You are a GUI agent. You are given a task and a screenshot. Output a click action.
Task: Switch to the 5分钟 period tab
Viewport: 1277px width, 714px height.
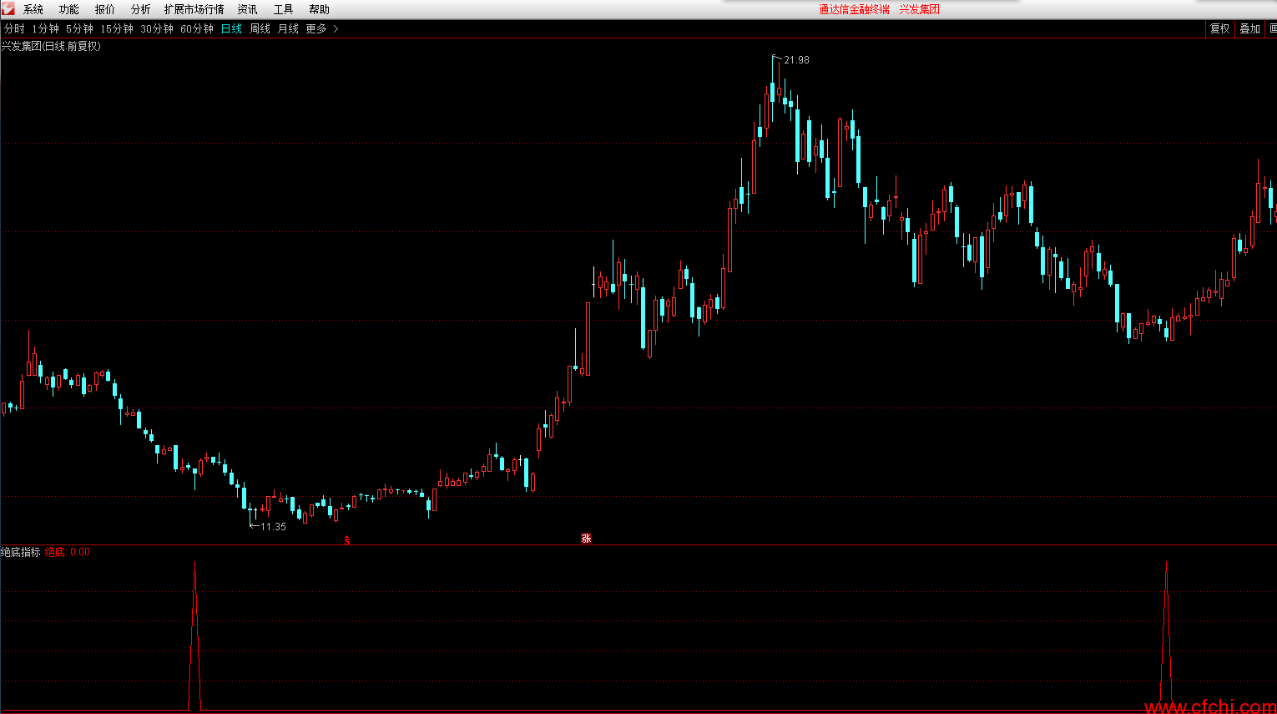[x=80, y=28]
